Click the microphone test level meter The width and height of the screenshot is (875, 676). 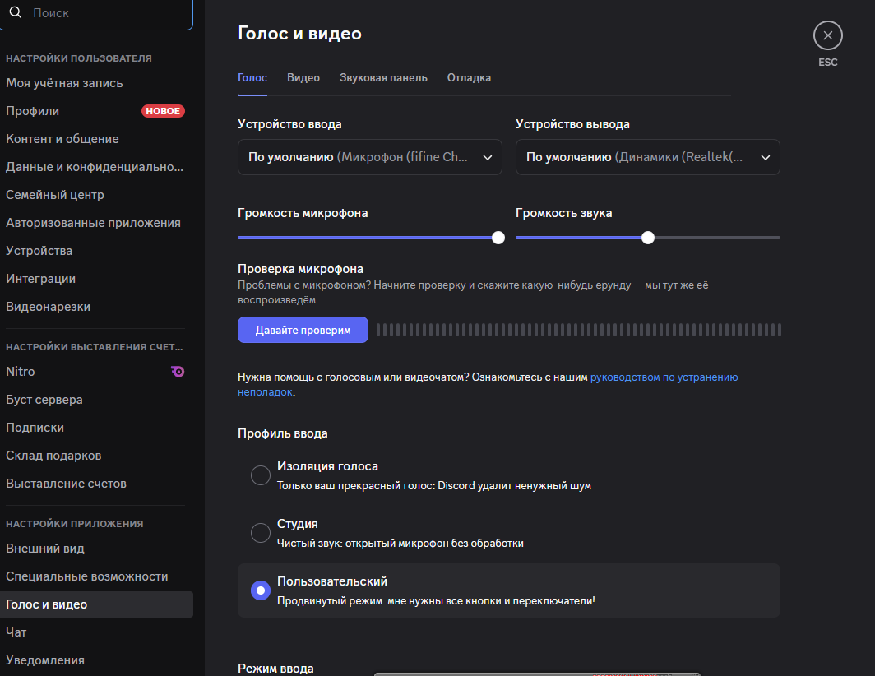pyautogui.click(x=579, y=330)
